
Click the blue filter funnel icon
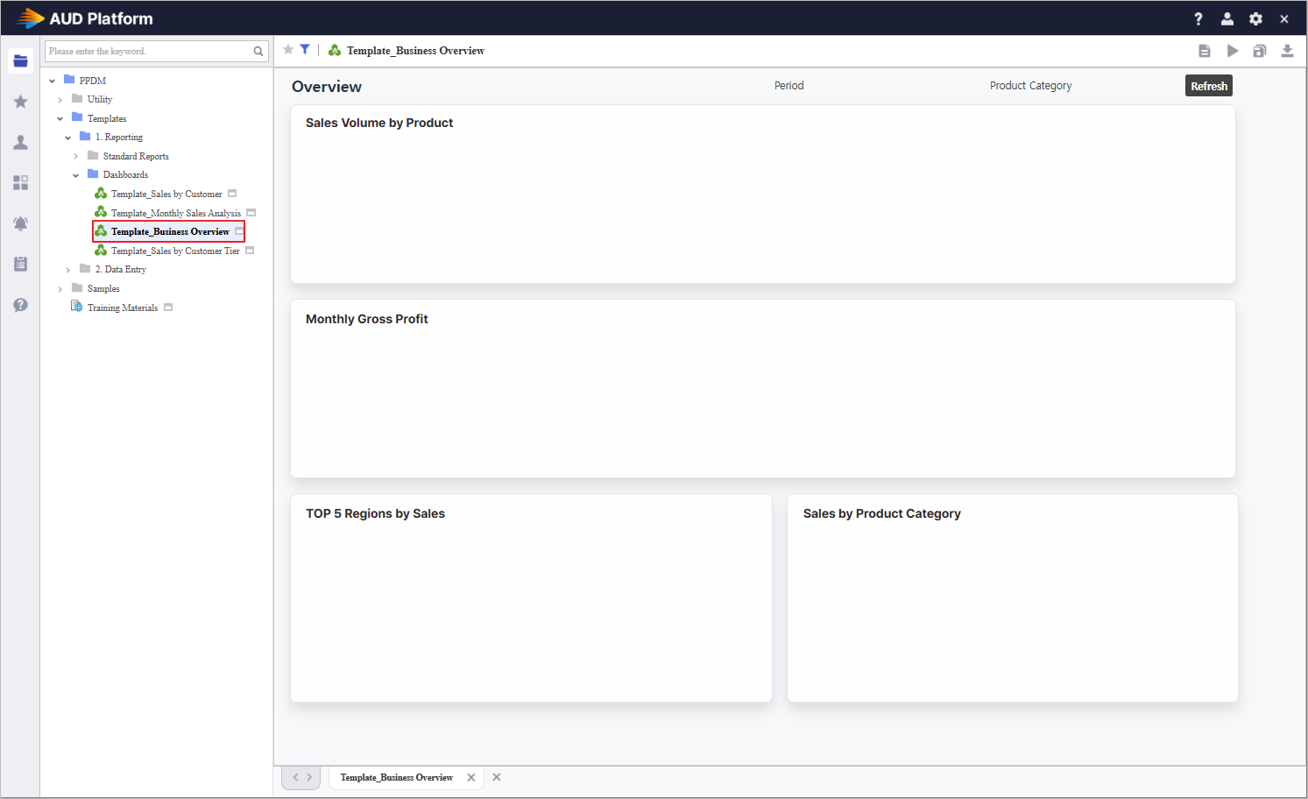coord(305,50)
